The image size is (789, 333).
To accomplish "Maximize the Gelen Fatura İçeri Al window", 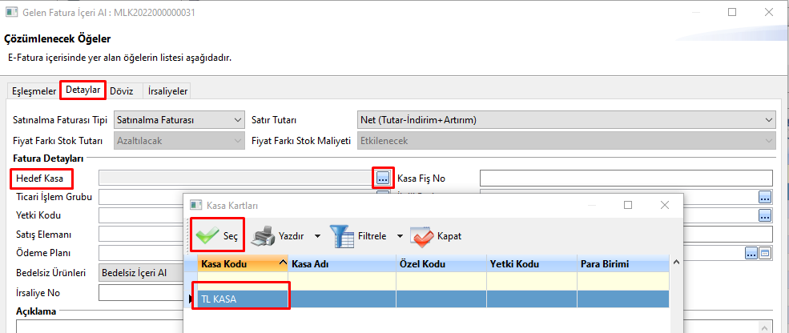I will 732,12.
